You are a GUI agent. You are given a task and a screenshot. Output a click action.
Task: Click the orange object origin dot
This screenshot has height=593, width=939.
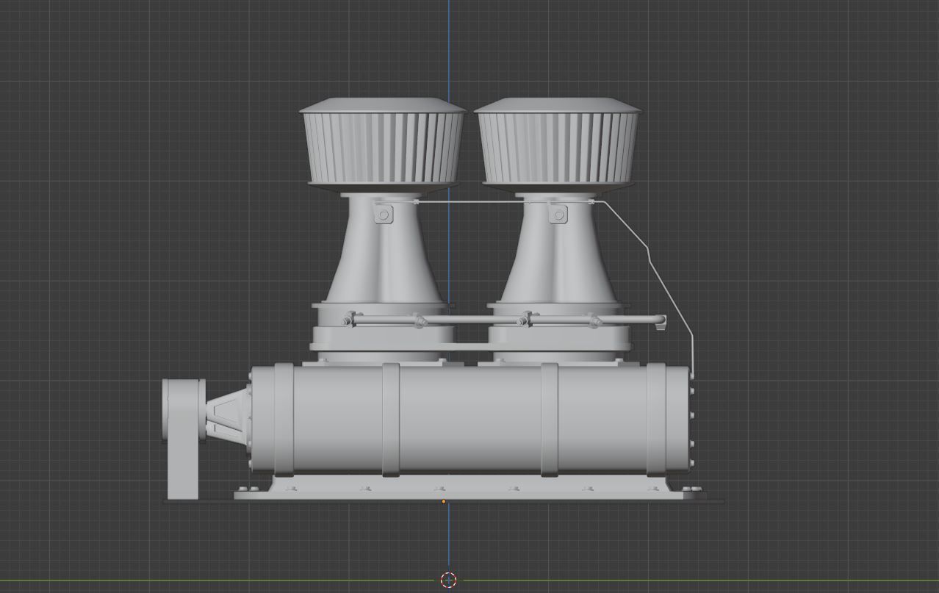pos(443,501)
